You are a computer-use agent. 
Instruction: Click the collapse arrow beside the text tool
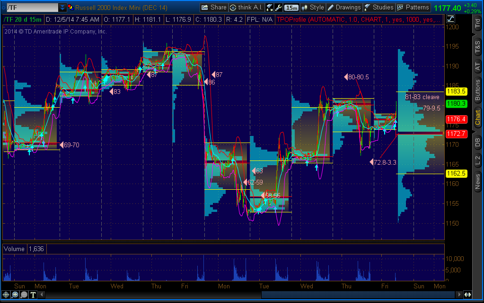click(x=41, y=295)
